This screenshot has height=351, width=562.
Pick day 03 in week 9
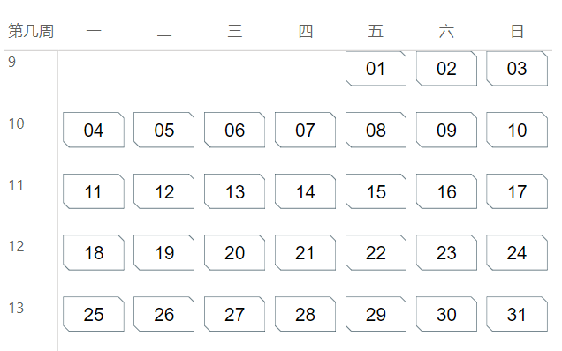point(517,68)
